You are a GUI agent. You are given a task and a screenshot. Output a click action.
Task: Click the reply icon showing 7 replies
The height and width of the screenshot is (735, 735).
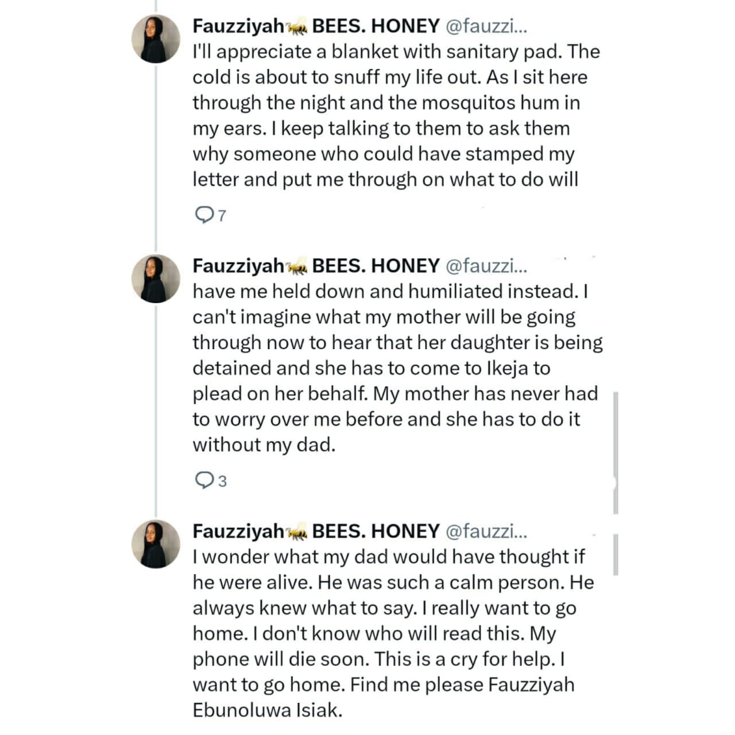204,215
